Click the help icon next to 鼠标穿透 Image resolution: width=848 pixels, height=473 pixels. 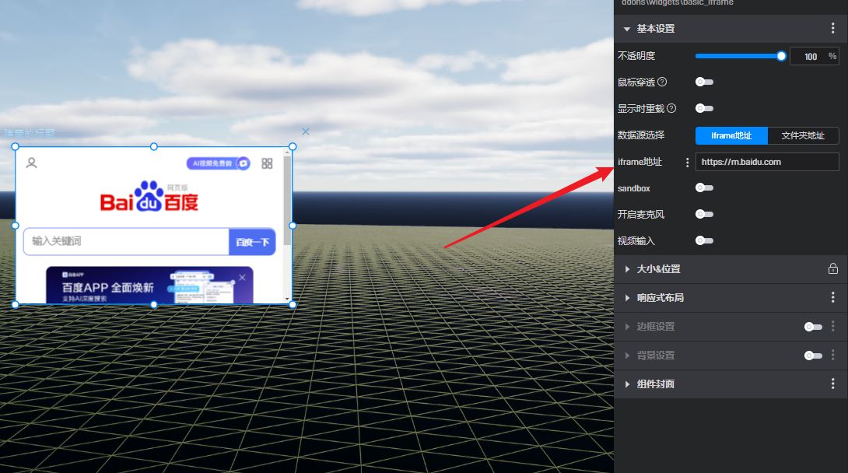tap(662, 82)
